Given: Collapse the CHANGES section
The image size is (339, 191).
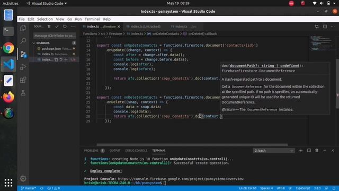Looking at the screenshot, I should point(34,43).
